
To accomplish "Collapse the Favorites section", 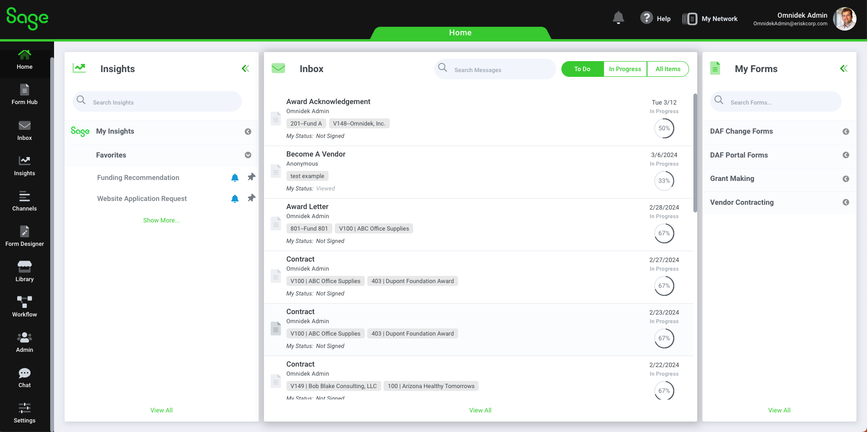I will tap(248, 155).
